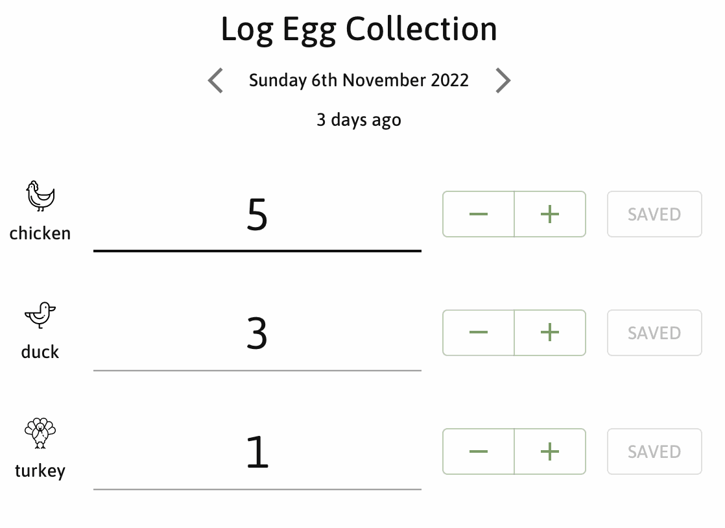Go to previous day with left chevron

click(x=215, y=80)
